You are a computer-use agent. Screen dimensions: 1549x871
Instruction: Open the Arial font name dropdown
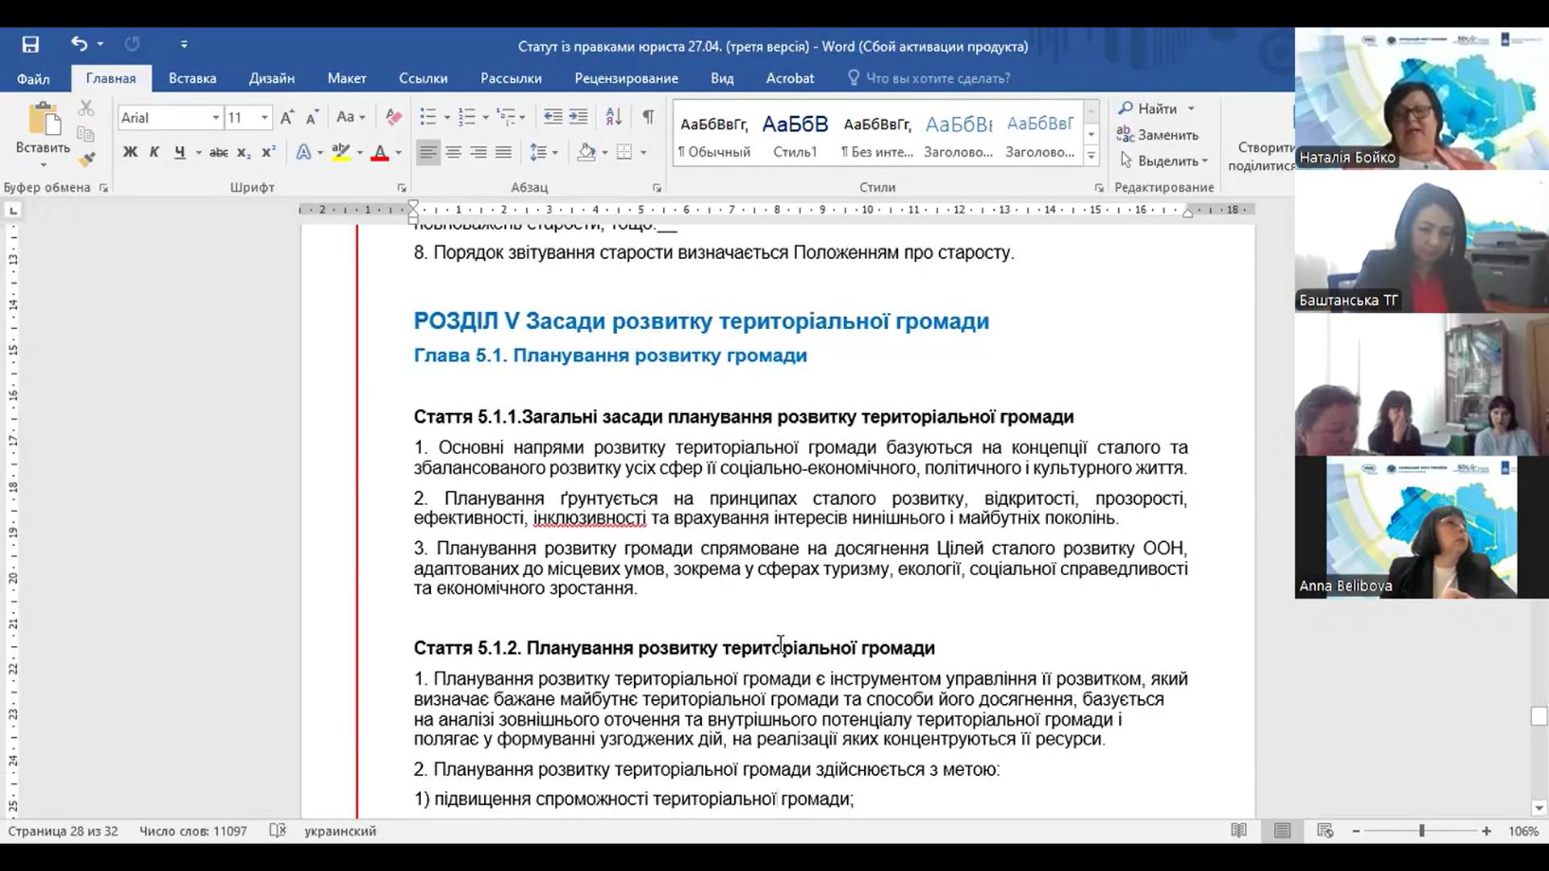tap(215, 118)
